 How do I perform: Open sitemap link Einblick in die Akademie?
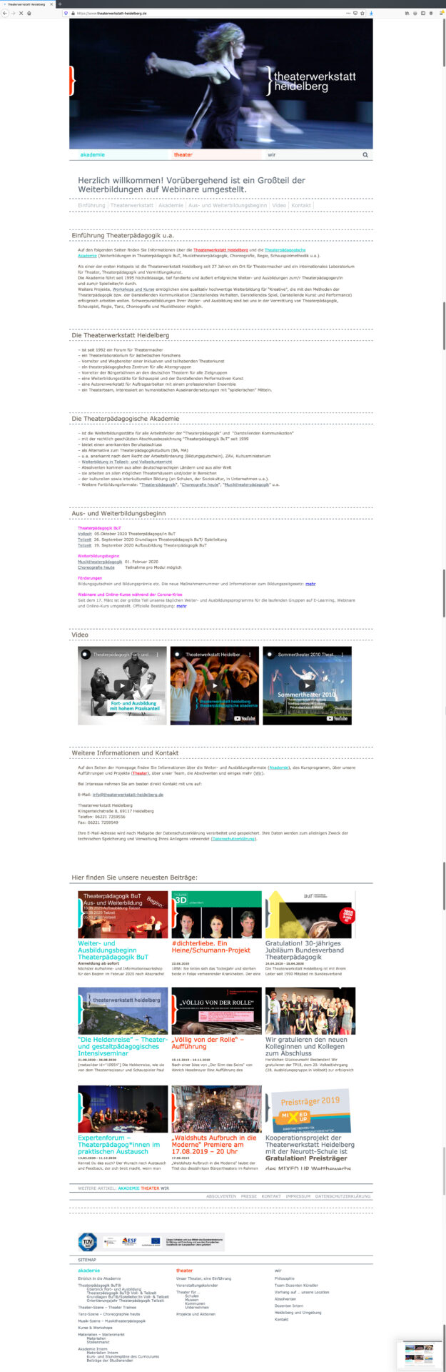(x=99, y=1278)
